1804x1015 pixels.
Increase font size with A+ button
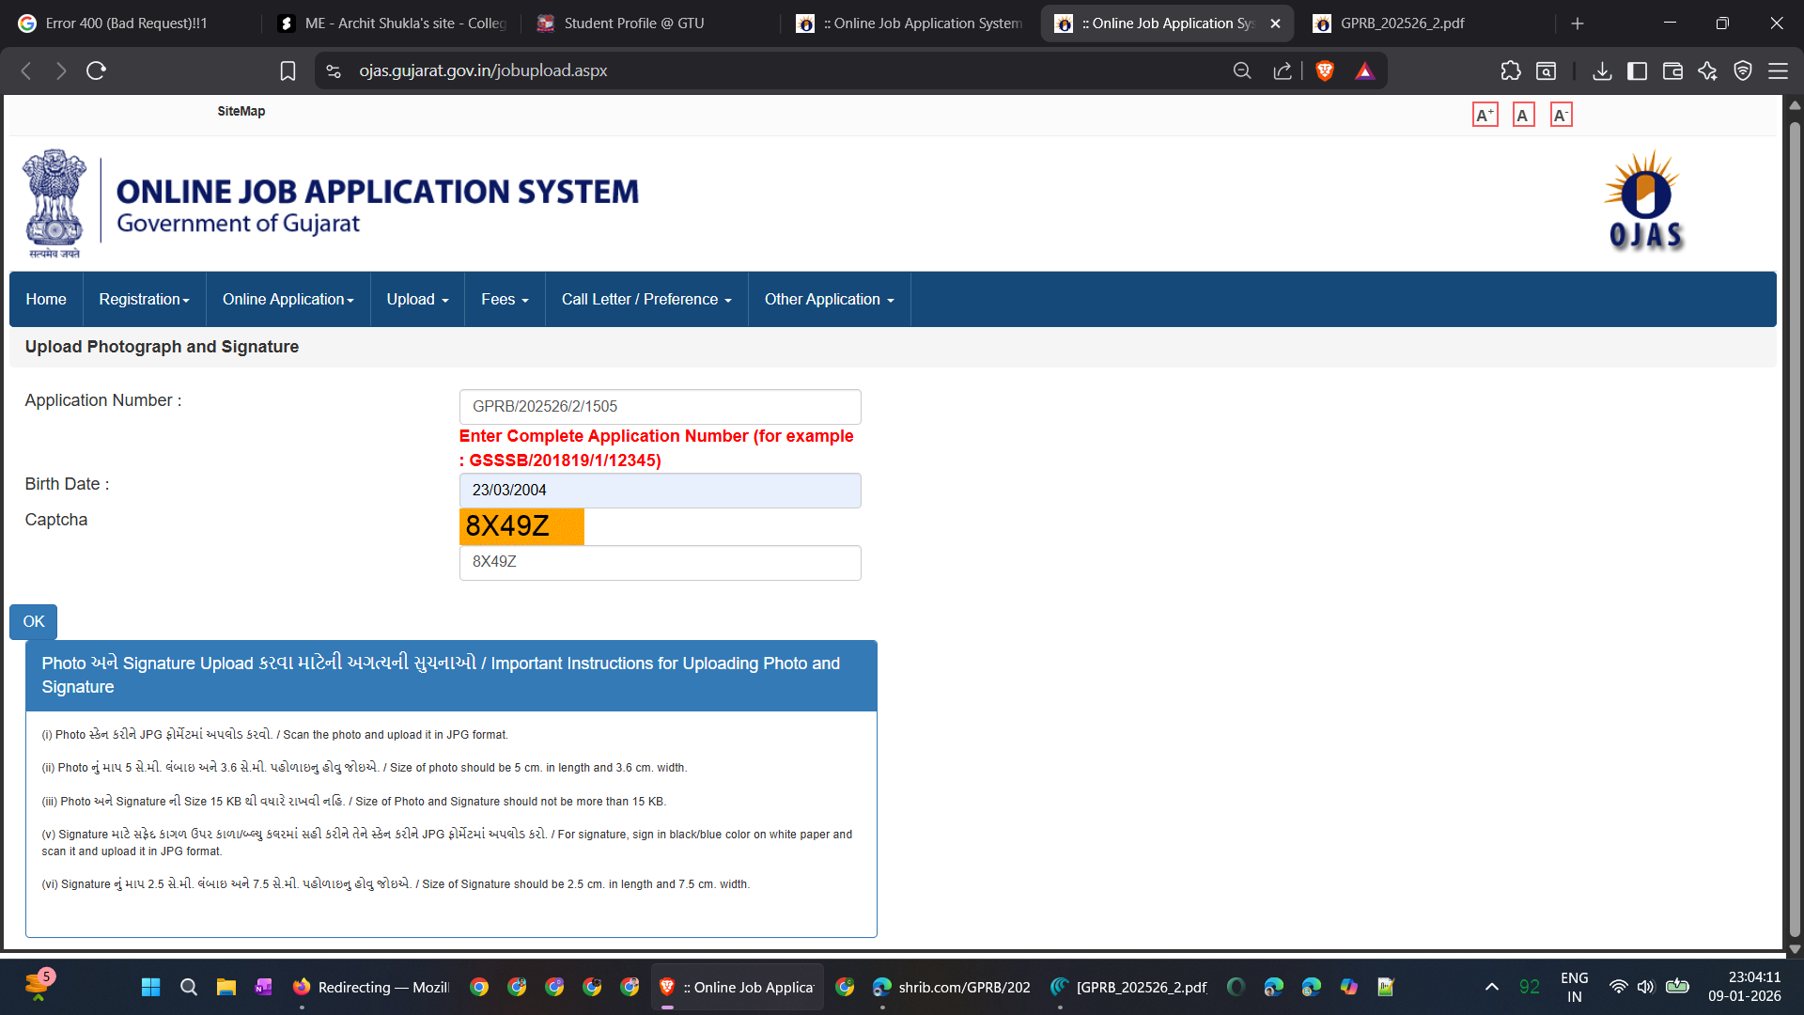(1485, 115)
